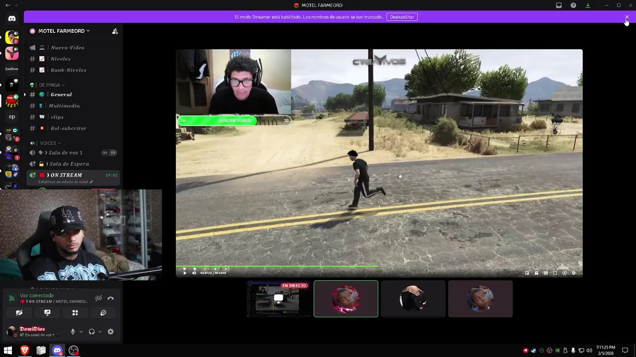Click 'Voz conectada' connection status text
636x357 pixels.
(x=37, y=296)
